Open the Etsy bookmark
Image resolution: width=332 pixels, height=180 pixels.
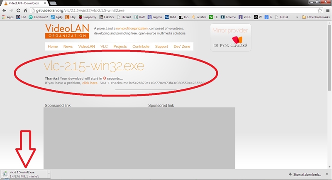click(71, 17)
